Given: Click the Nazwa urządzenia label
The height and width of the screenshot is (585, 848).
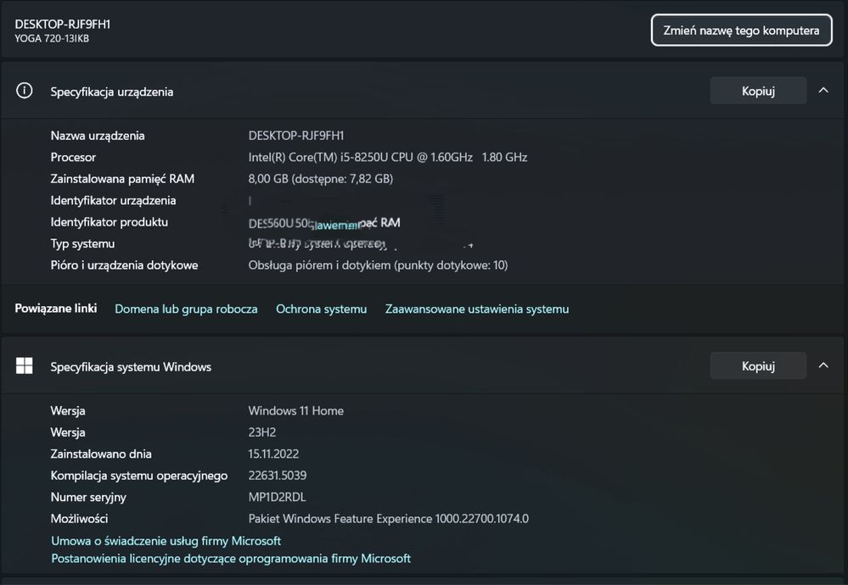Looking at the screenshot, I should pyautogui.click(x=98, y=136).
